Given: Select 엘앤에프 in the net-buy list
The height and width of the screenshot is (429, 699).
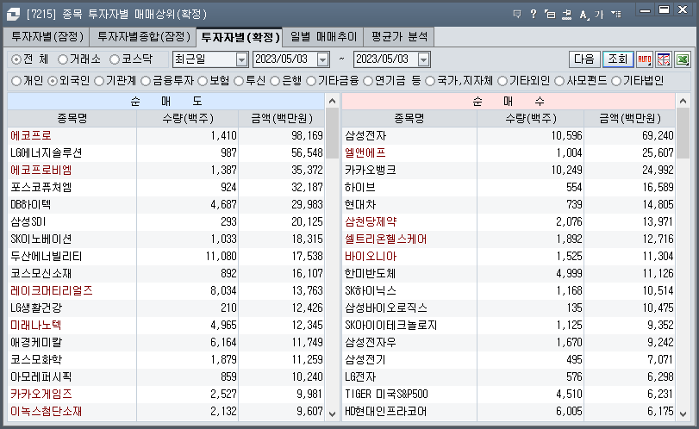Looking at the screenshot, I should click(x=365, y=152).
